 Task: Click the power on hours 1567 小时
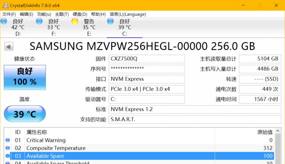(260, 99)
